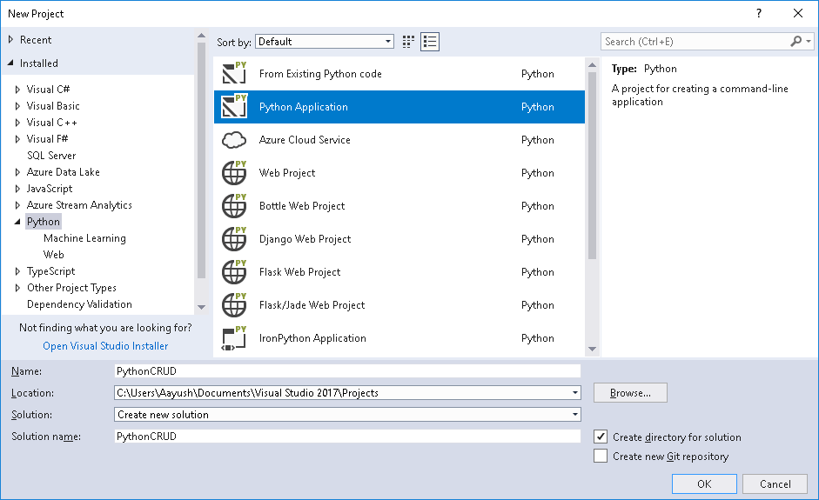Click the project Name input field
Screen dimensions: 819x500
coord(347,371)
